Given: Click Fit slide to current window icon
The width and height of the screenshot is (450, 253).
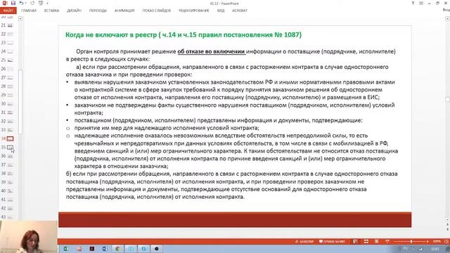Looking at the screenshot, I should coord(446,242).
